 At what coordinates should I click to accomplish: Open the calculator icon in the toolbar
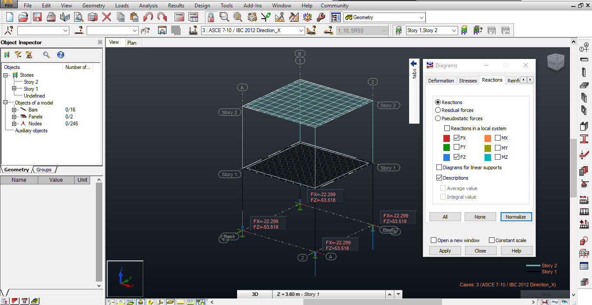pyautogui.click(x=179, y=17)
